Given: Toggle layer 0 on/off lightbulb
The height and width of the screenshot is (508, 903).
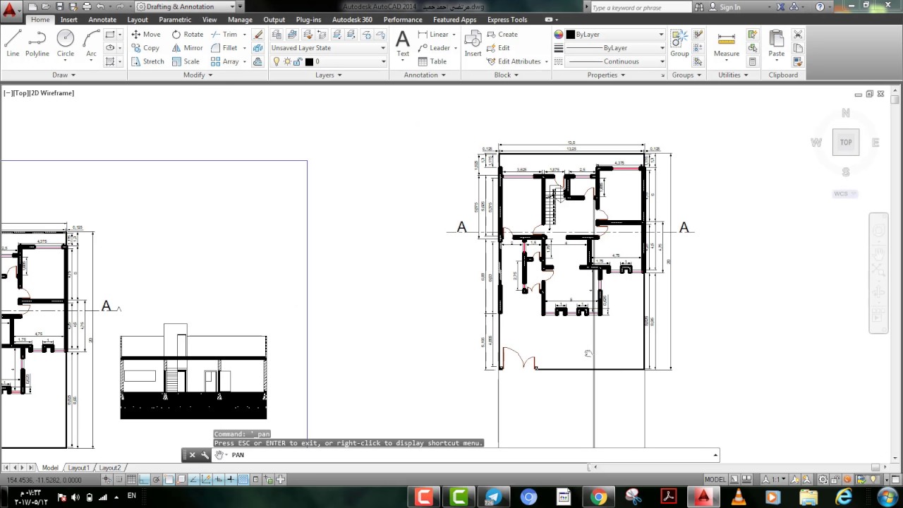Looking at the screenshot, I should pyautogui.click(x=277, y=61).
